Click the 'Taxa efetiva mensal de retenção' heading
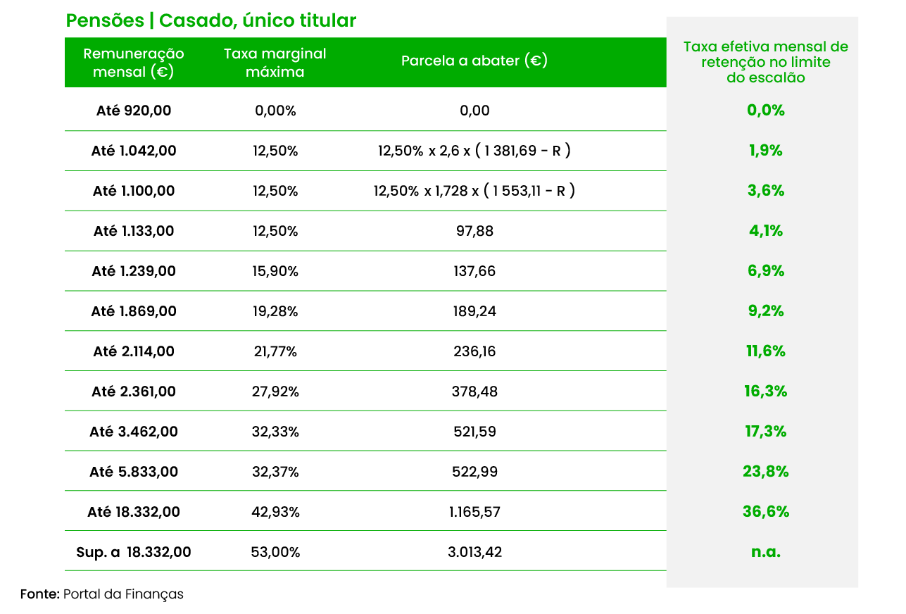 (x=766, y=62)
